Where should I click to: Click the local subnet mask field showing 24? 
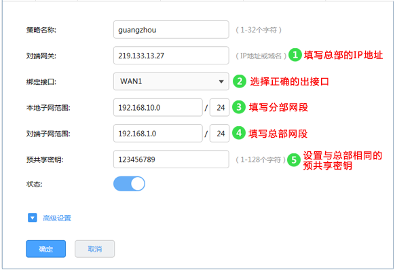tap(220, 107)
